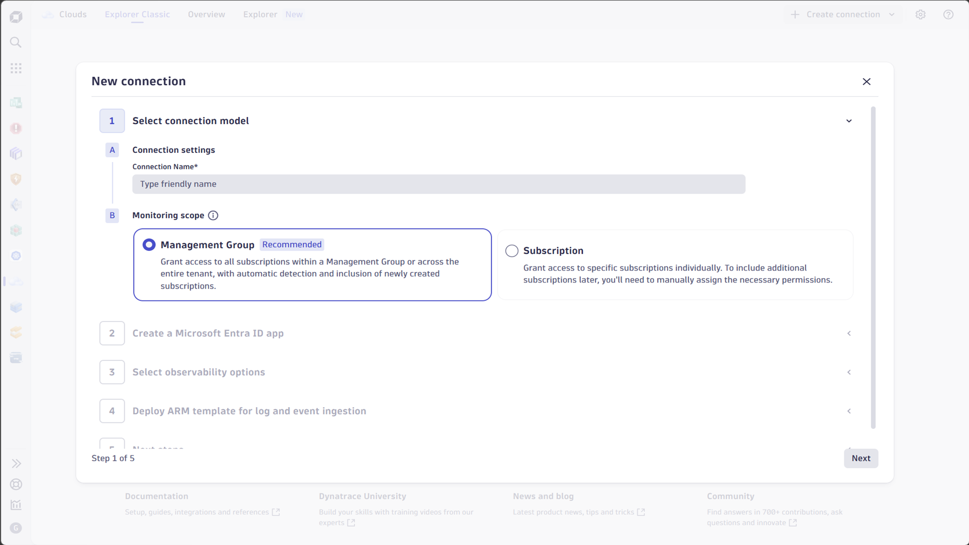Viewport: 969px width, 545px height.
Task: Open the Clouds app icon in sidebar
Action: 16,282
